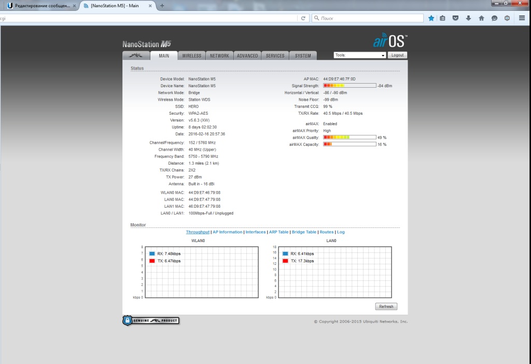Click the airOS logo
The width and height of the screenshot is (531, 364).
(390, 41)
